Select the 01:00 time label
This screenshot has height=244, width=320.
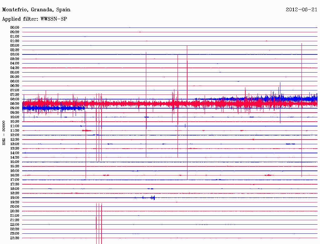(x=15, y=37)
